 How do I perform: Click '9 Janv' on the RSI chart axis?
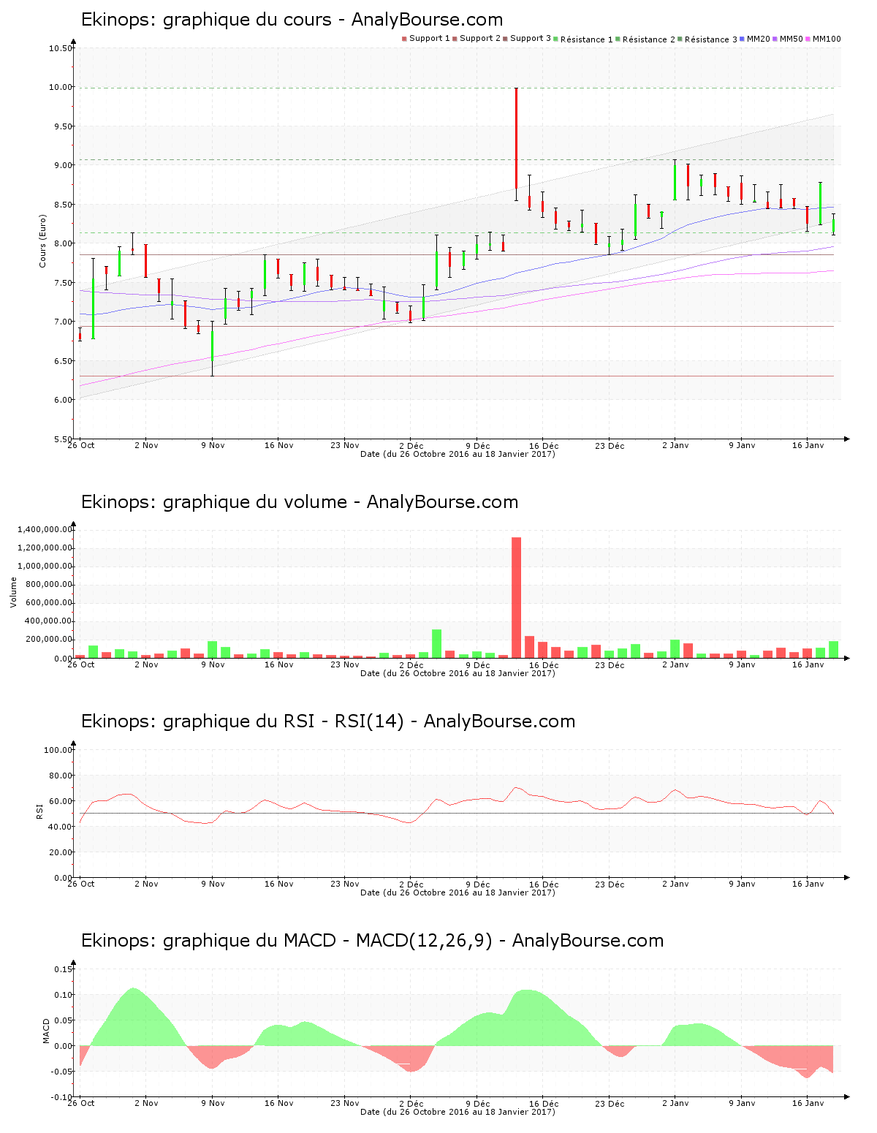(742, 884)
